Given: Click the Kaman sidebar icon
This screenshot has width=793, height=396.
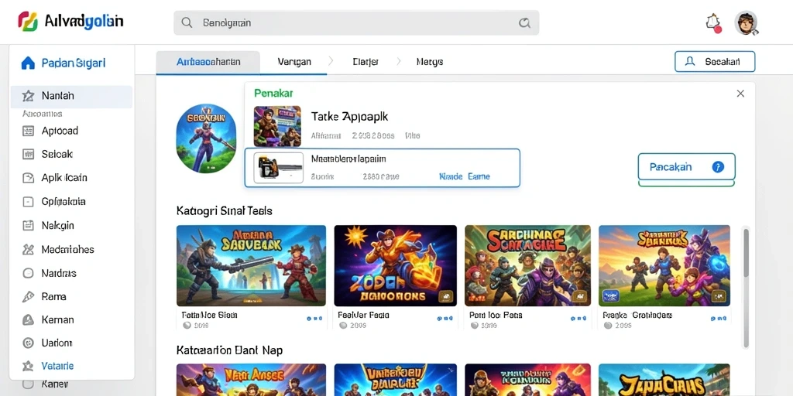Looking at the screenshot, I should point(29,319).
